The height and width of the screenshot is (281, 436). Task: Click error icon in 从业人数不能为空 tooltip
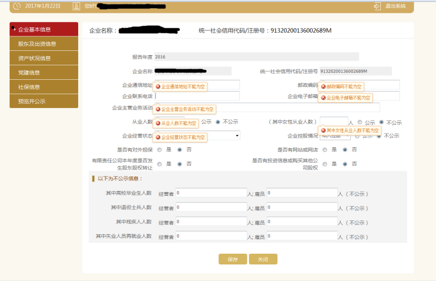pyautogui.click(x=158, y=123)
